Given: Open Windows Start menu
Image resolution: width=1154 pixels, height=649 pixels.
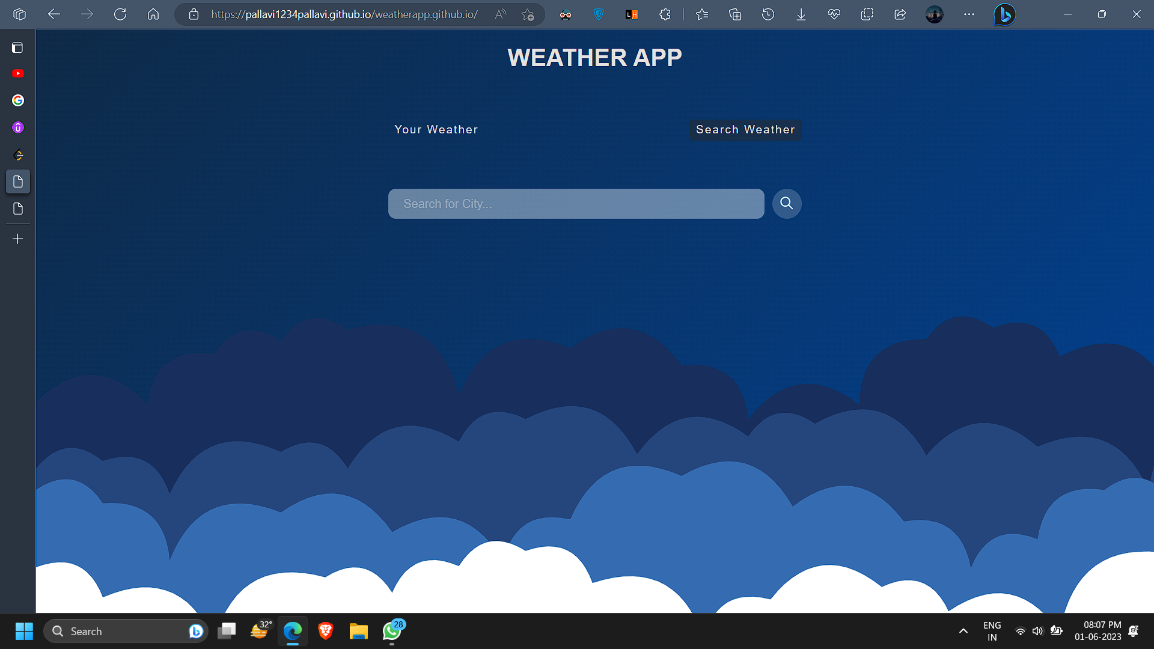Looking at the screenshot, I should [x=24, y=631].
